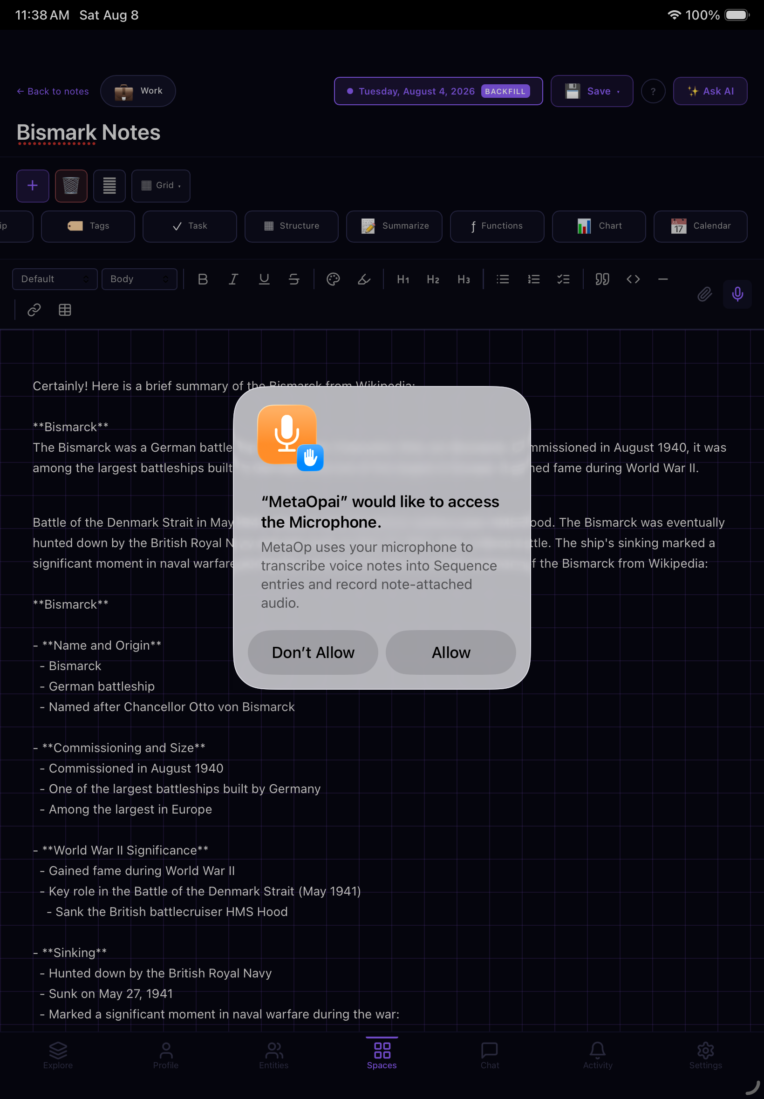Toggle italic formatting
Screen dimensions: 764x1099
233,279
